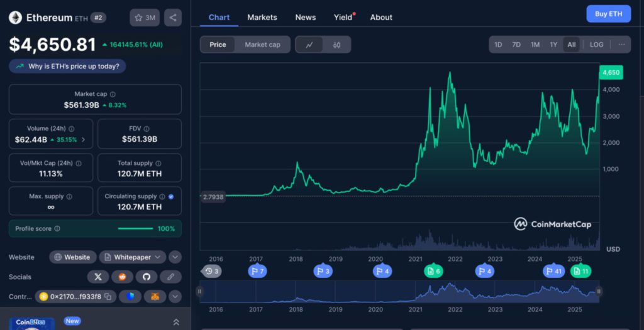The width and height of the screenshot is (644, 330).
Task: Click the Market cap info icon
Action: (x=113, y=94)
